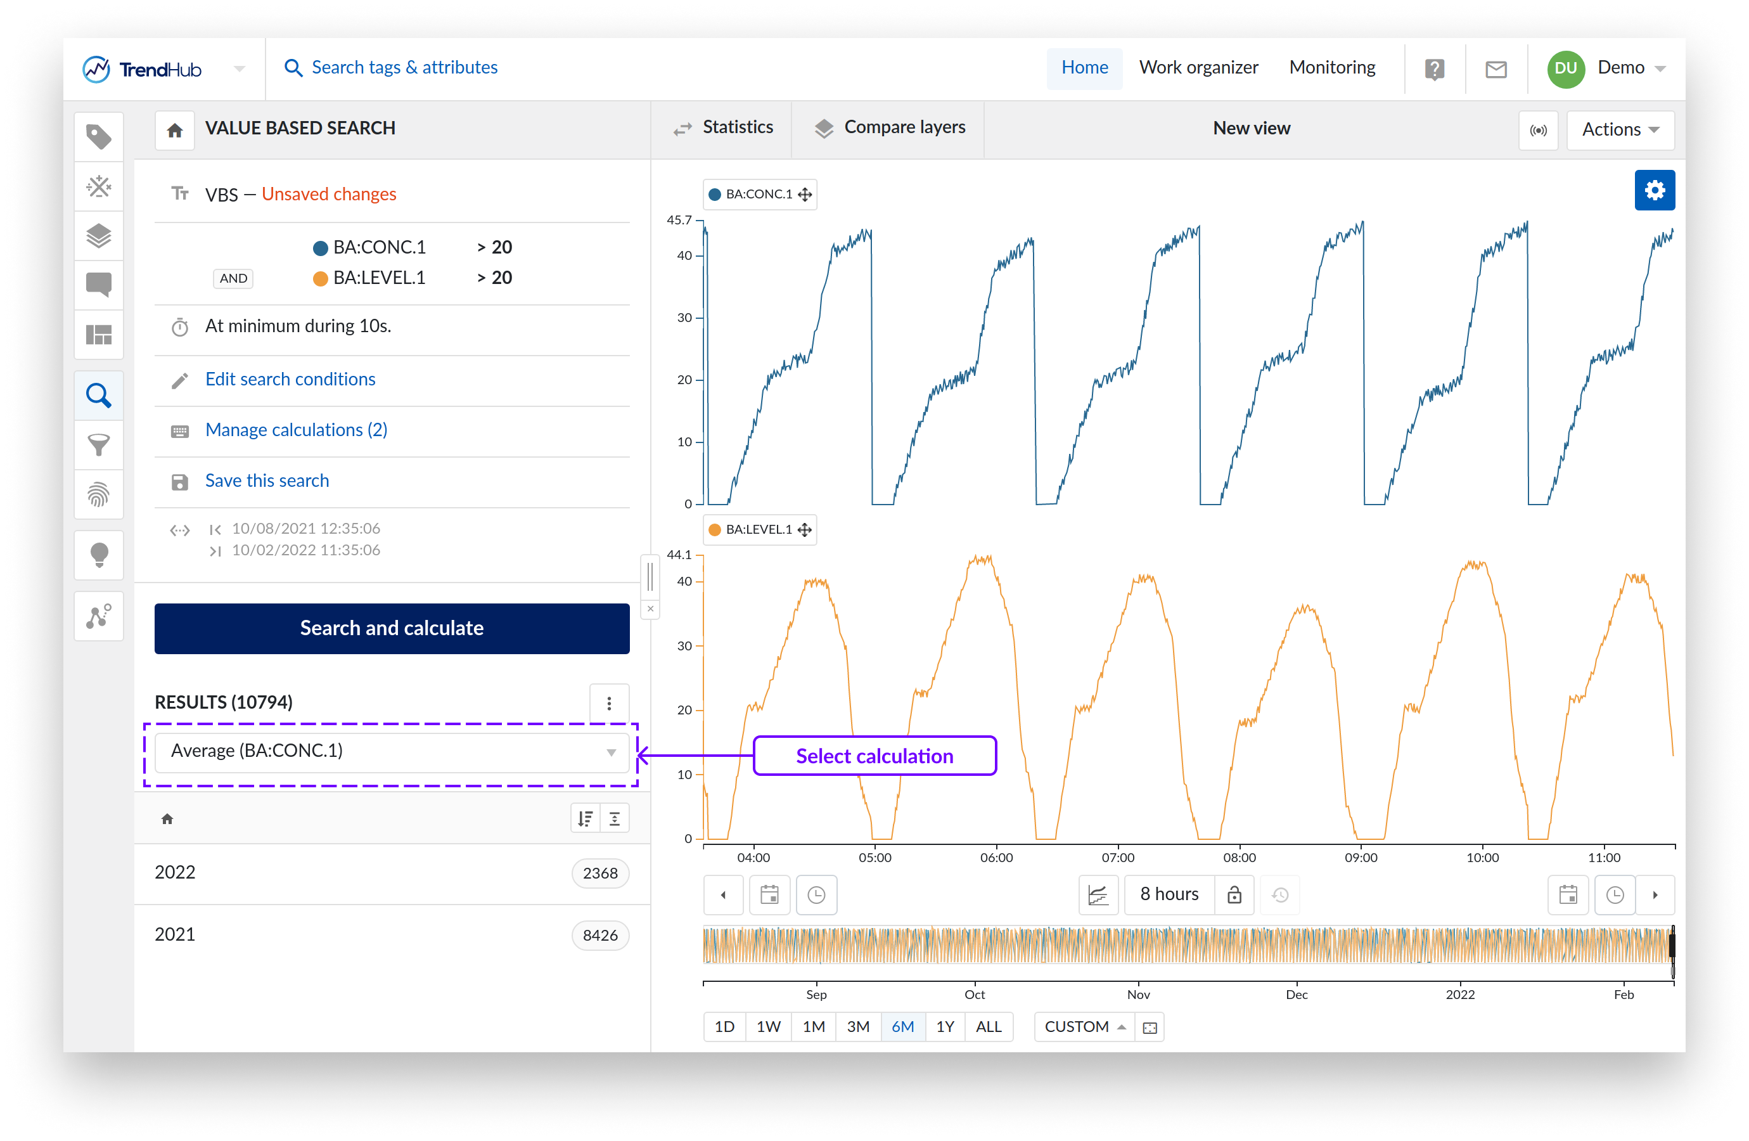1749x1141 pixels.
Task: Open the lightbulb insights icon in sidebar
Action: tap(98, 555)
